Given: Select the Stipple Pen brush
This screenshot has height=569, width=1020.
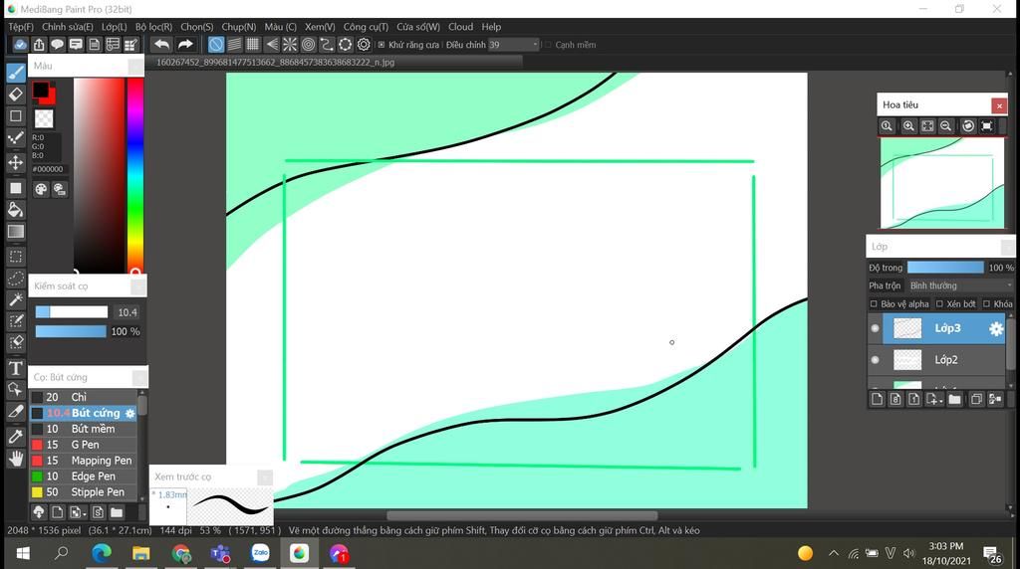Looking at the screenshot, I should click(x=84, y=492).
